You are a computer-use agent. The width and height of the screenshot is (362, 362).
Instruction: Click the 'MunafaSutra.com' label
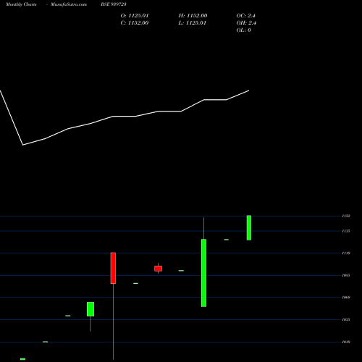click(x=69, y=4)
